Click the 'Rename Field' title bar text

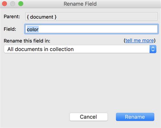(80, 4)
